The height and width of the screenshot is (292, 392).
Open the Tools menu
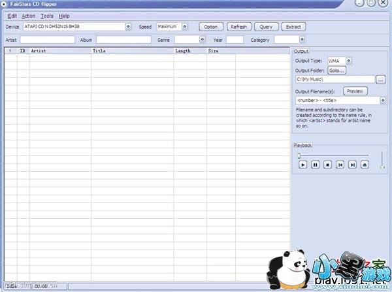pos(47,16)
